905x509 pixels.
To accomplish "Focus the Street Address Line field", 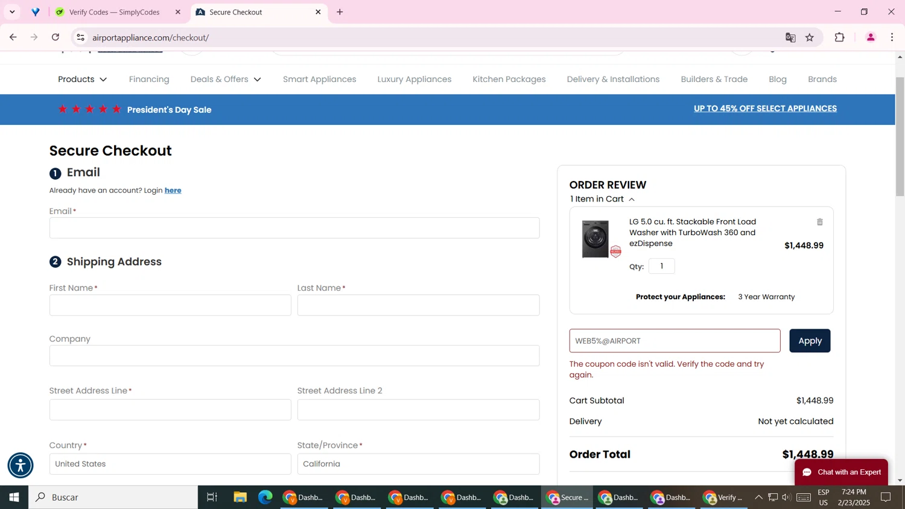I will coord(170,410).
